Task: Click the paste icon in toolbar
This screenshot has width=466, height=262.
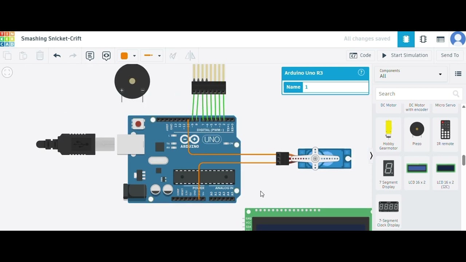Action: coord(23,56)
